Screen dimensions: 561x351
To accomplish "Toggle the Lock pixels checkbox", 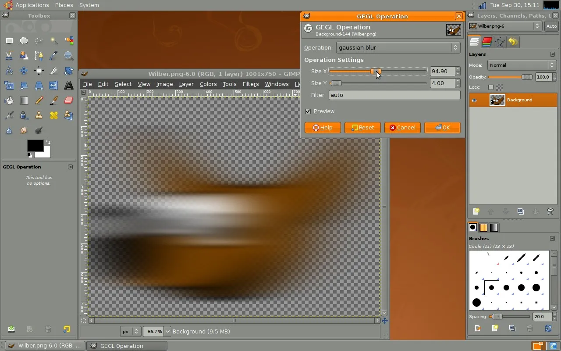I will click(490, 87).
